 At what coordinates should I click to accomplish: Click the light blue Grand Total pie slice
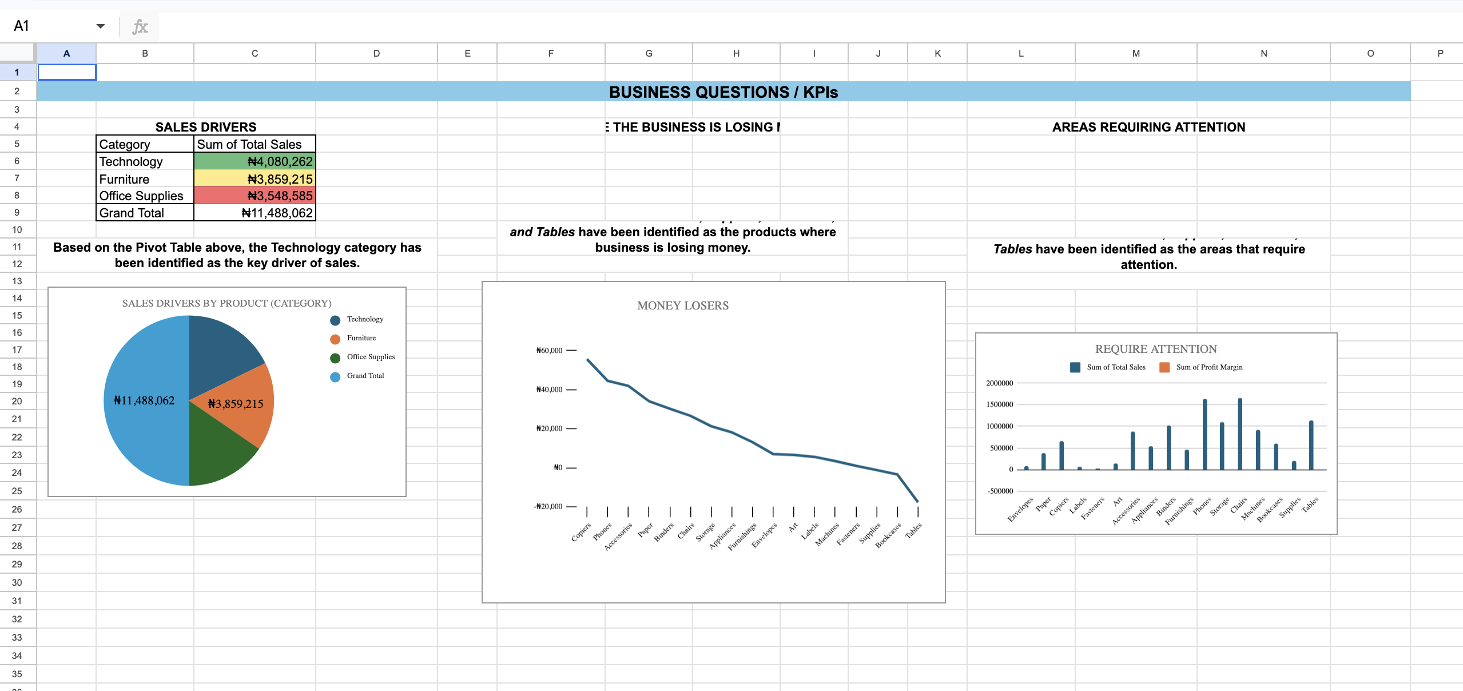[x=146, y=400]
